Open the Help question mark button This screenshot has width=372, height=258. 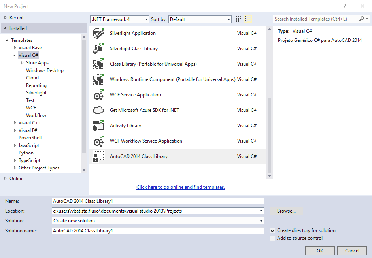tap(345, 6)
